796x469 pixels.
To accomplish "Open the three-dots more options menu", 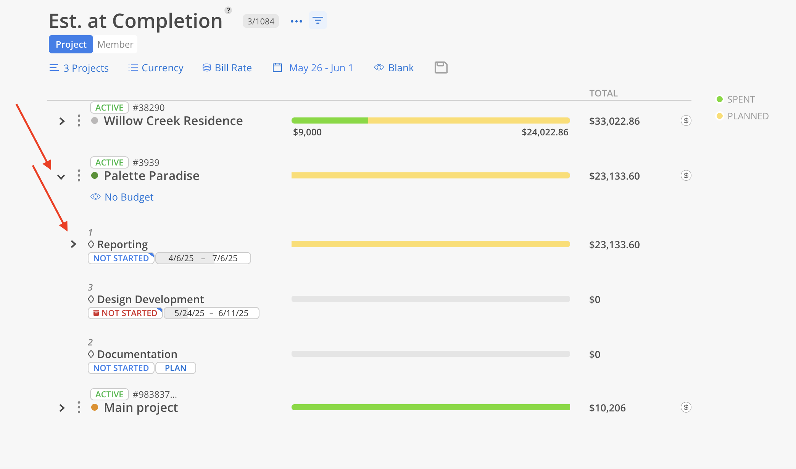I will pyautogui.click(x=296, y=21).
